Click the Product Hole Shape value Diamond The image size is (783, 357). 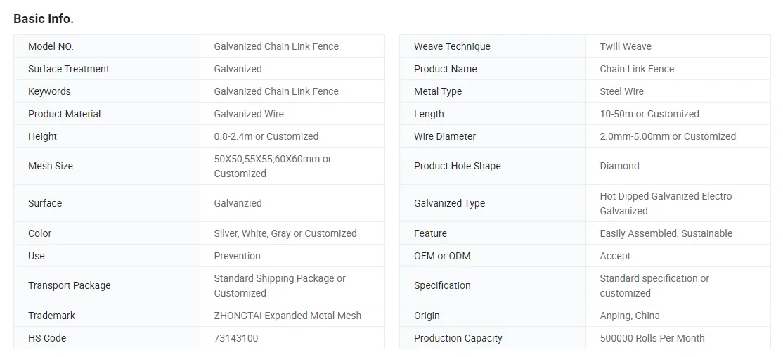(619, 166)
